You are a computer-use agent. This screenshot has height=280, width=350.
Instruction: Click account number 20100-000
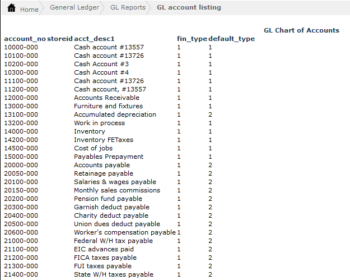point(21,182)
